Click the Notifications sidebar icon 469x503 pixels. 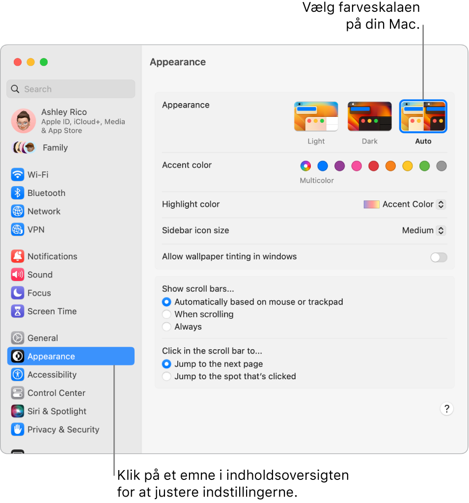tap(18, 256)
